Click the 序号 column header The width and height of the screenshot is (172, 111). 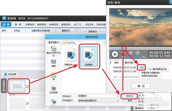(x=4, y=31)
